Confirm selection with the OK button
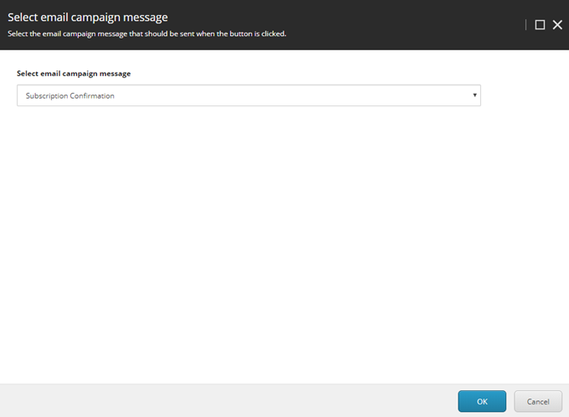Screen dimensions: 569x417 [482, 401]
